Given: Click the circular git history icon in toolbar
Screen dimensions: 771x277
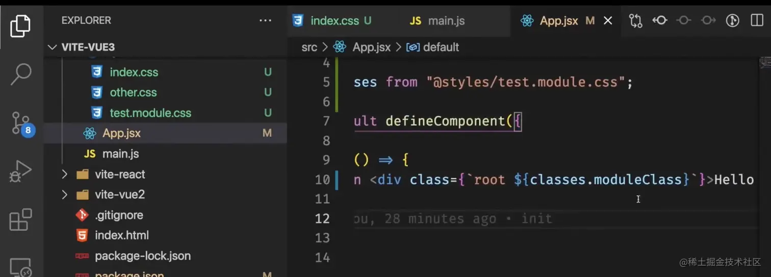Looking at the screenshot, I should 733,20.
